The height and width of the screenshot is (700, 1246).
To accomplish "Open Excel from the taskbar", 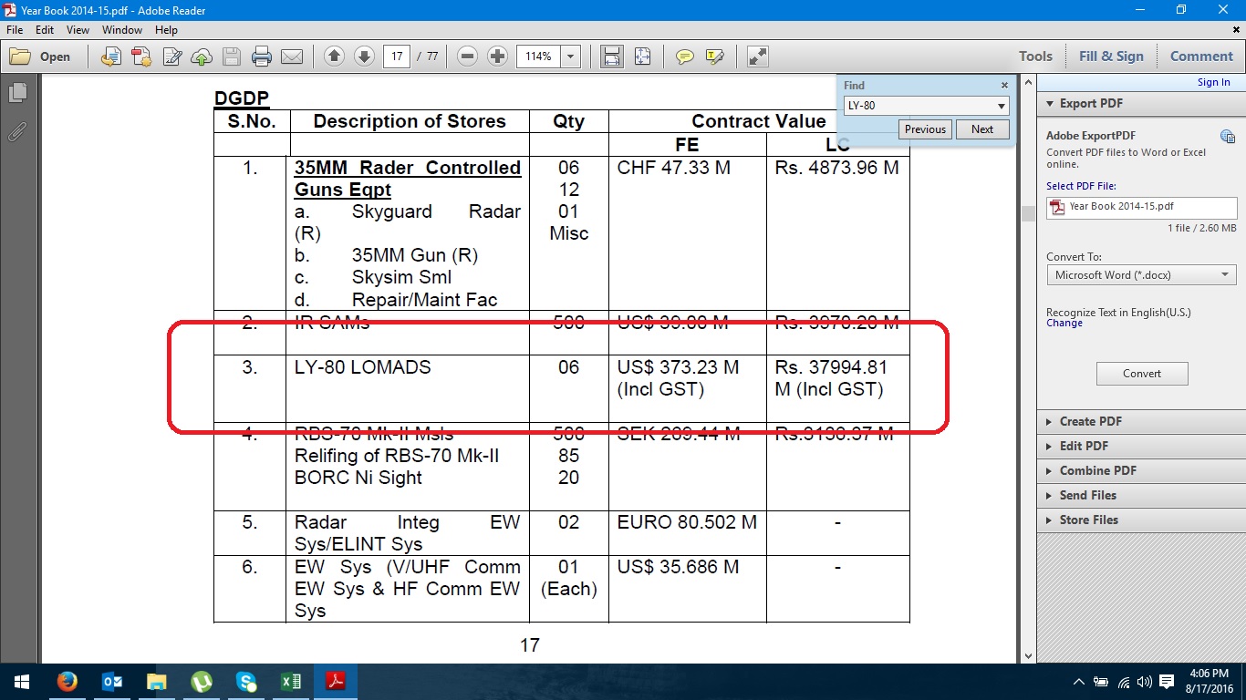I will [291, 682].
